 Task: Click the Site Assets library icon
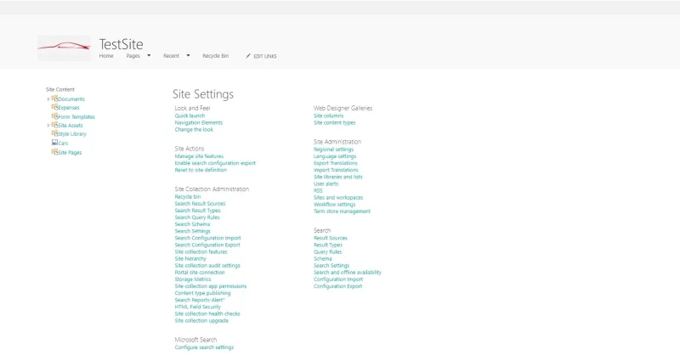pos(54,125)
